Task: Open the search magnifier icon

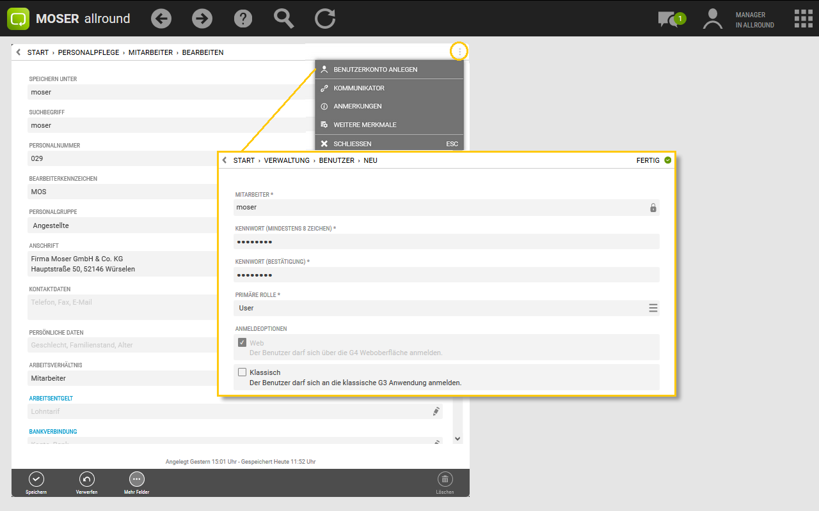Action: 283,18
